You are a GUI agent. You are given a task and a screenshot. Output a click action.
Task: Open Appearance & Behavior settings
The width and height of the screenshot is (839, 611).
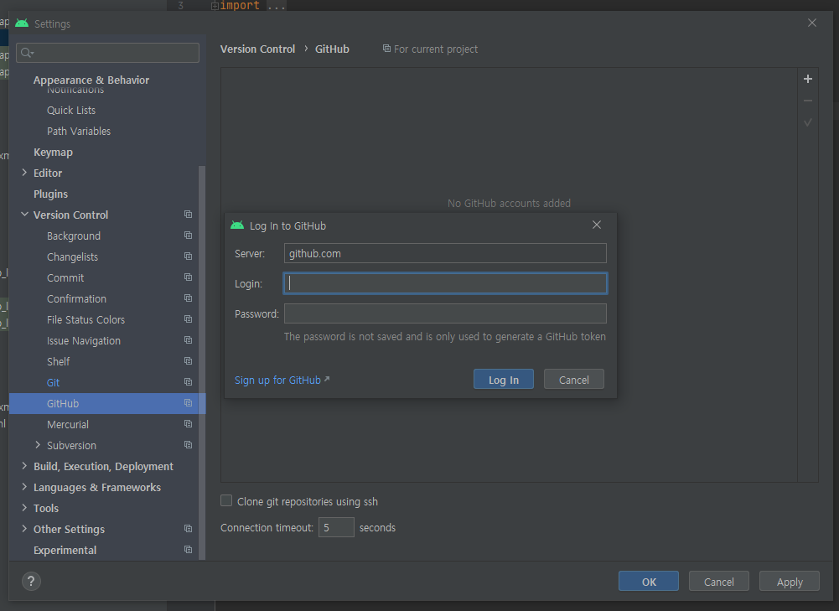coord(91,80)
